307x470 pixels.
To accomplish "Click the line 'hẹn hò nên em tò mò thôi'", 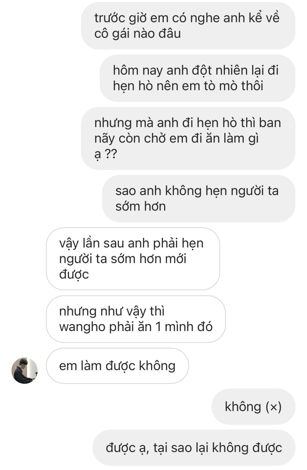I will [x=188, y=86].
